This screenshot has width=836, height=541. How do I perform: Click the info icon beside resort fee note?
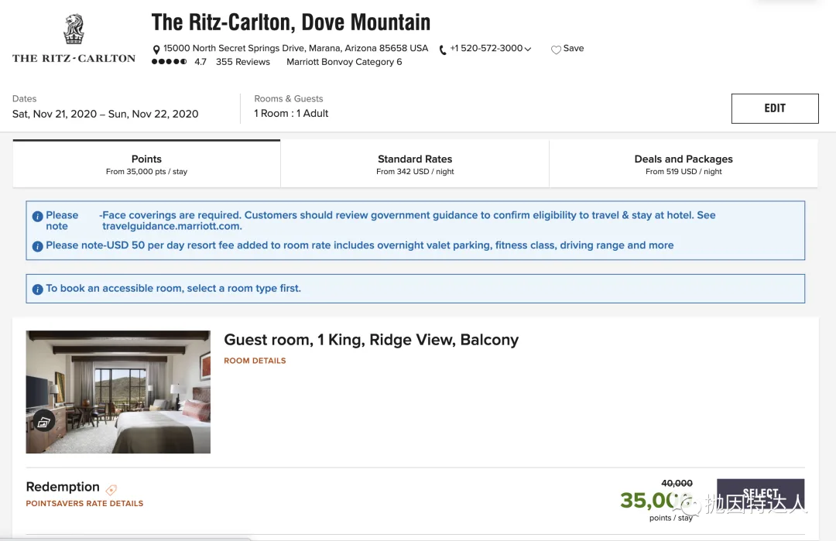37,246
